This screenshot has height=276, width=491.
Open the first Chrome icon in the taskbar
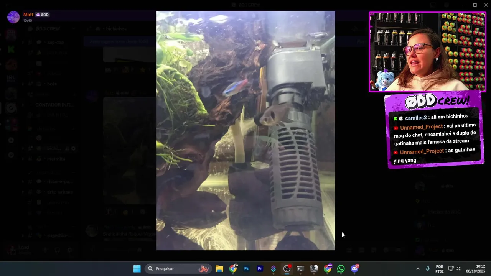coord(233,269)
